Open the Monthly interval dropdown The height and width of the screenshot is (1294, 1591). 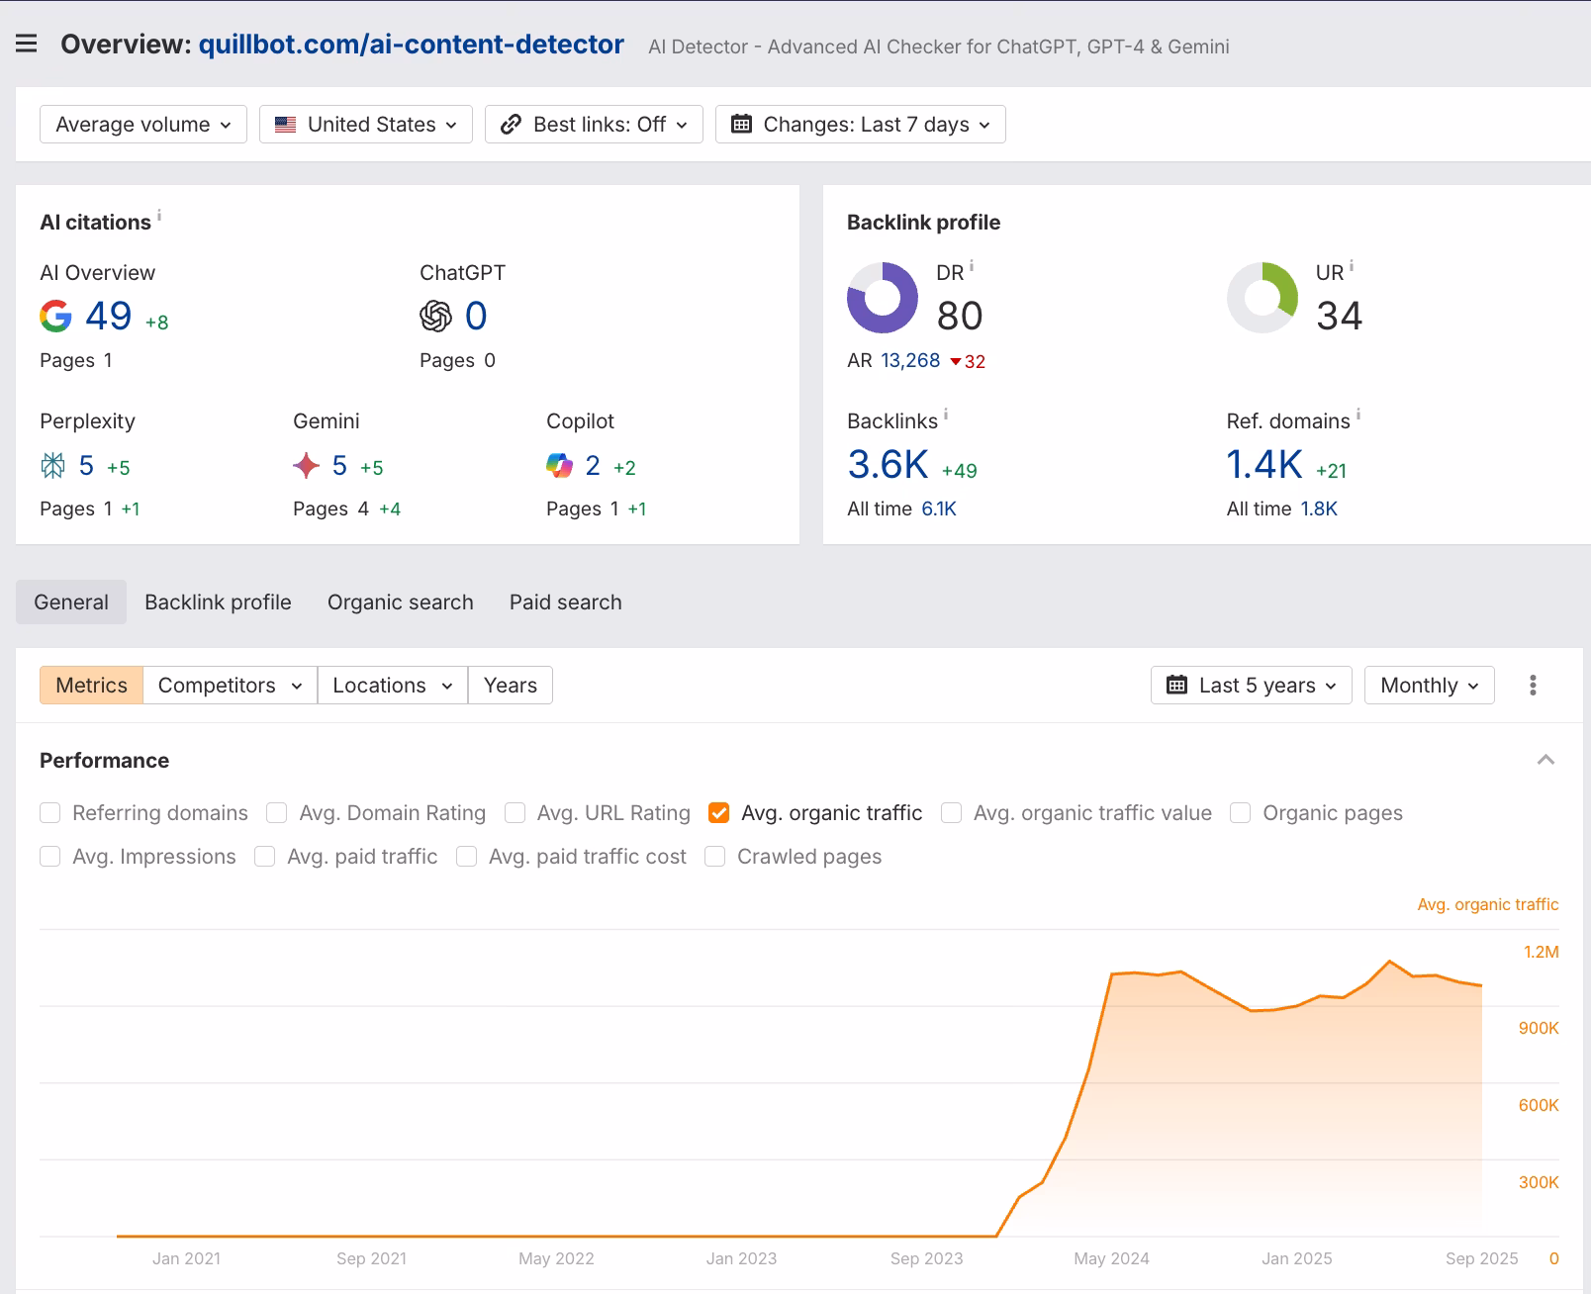pyautogui.click(x=1430, y=685)
